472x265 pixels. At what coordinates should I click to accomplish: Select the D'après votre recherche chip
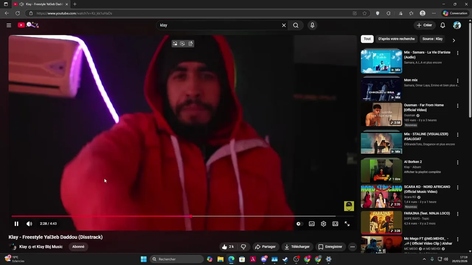(x=396, y=39)
